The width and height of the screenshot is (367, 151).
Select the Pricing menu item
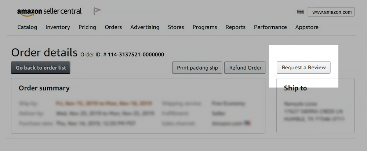pos(87,27)
